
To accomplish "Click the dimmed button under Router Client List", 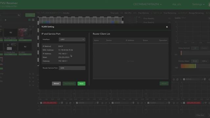I will click(164, 84).
